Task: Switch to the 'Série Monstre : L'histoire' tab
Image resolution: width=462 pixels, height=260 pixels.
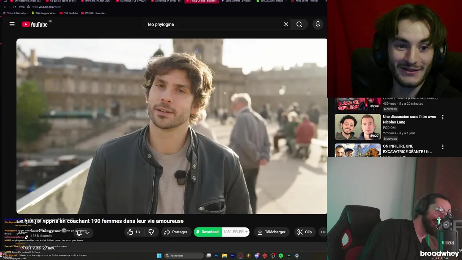Action: [x=237, y=1]
